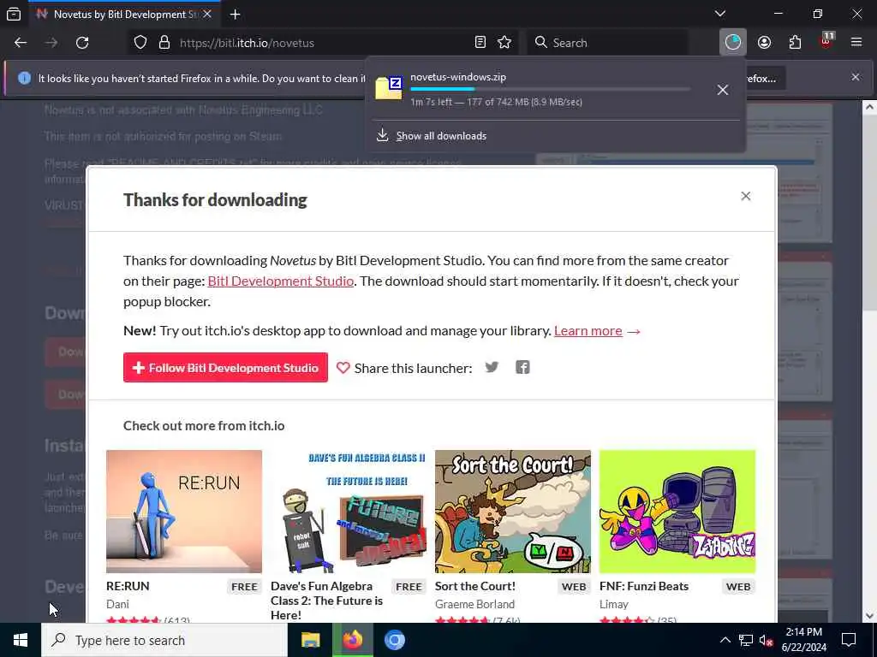The height and width of the screenshot is (657, 877).
Task: Click the downloads progress toolbar icon
Action: [733, 43]
